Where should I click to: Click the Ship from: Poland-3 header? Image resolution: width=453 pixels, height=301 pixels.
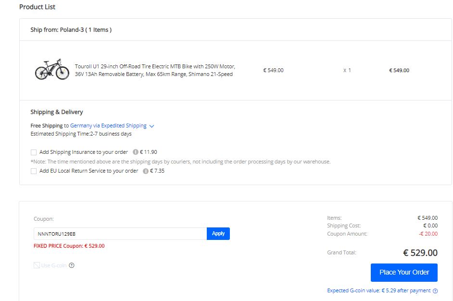click(x=71, y=30)
